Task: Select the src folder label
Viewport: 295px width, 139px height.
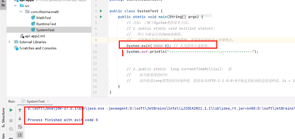Action: coord(27,6)
